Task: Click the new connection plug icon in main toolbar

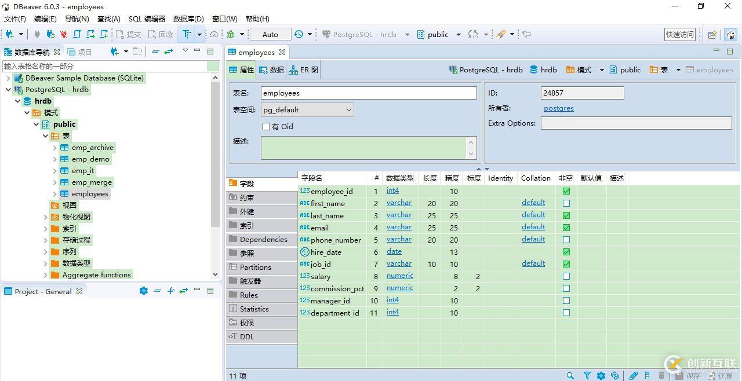Action: click(x=9, y=34)
